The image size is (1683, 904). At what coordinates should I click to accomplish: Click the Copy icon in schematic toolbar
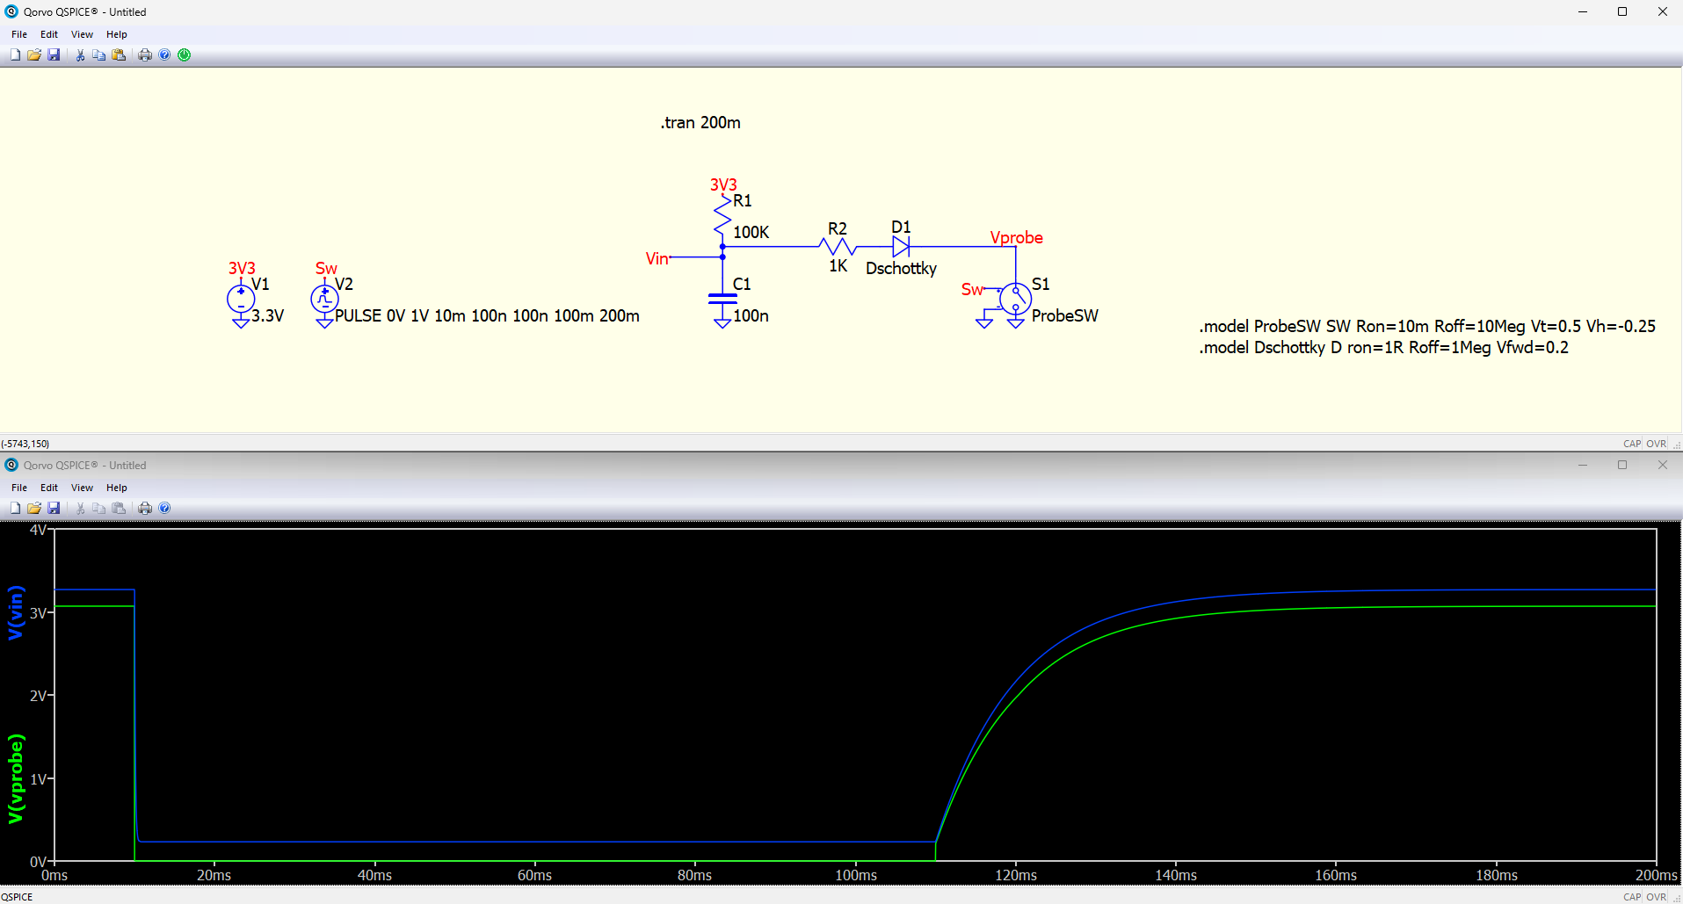coord(99,54)
